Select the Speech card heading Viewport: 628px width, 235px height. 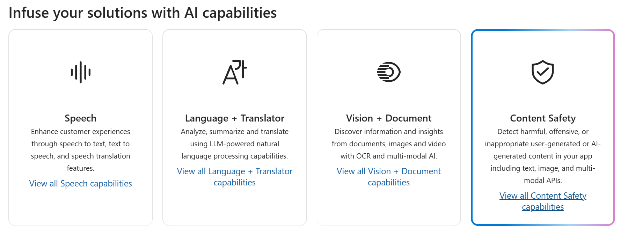[80, 118]
